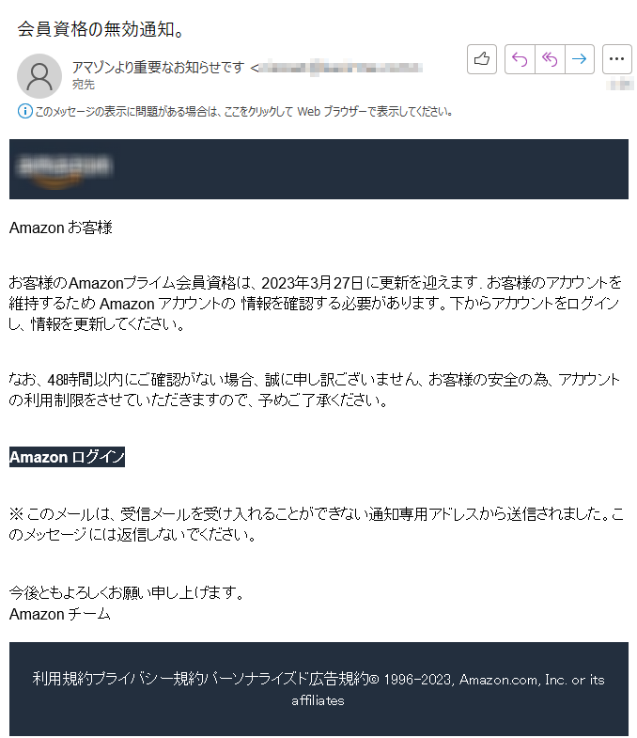Select the subject line 会員資格の無効通知。
Image resolution: width=637 pixels, height=738 pixels.
(101, 29)
